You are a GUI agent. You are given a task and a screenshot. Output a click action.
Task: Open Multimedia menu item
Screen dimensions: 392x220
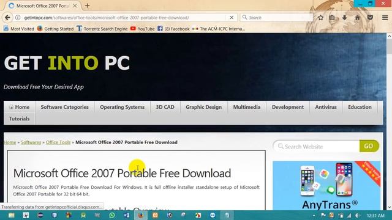[x=247, y=107]
